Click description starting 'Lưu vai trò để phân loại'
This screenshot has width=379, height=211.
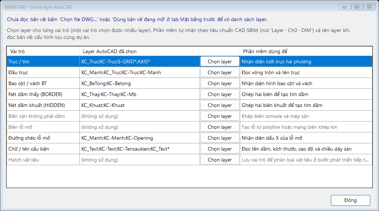(306, 160)
